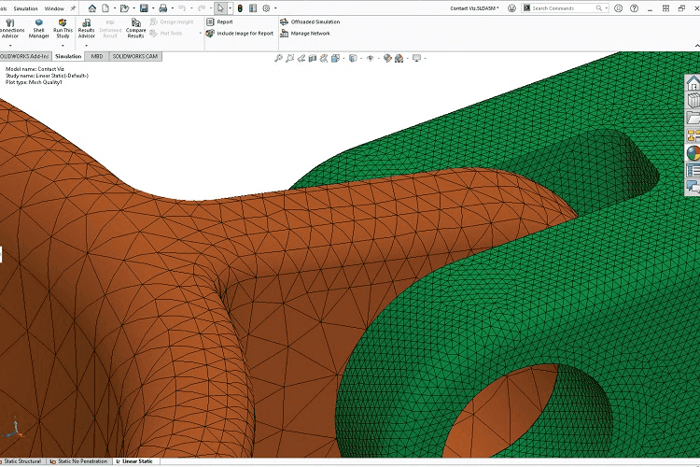Click the Edit Appearance sphere icon
This screenshot has width=700, height=467.
pos(387,58)
